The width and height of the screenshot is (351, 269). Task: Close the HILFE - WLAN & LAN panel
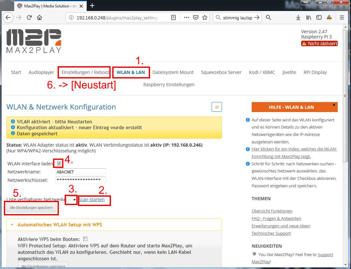334,105
